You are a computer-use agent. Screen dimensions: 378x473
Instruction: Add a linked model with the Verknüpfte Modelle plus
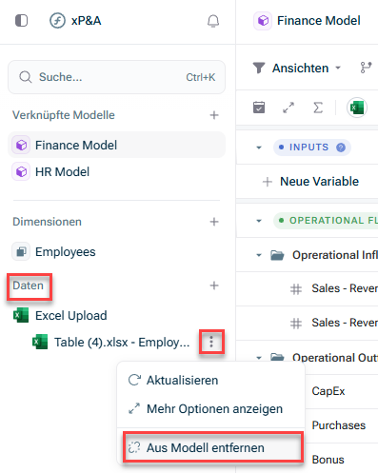(214, 115)
